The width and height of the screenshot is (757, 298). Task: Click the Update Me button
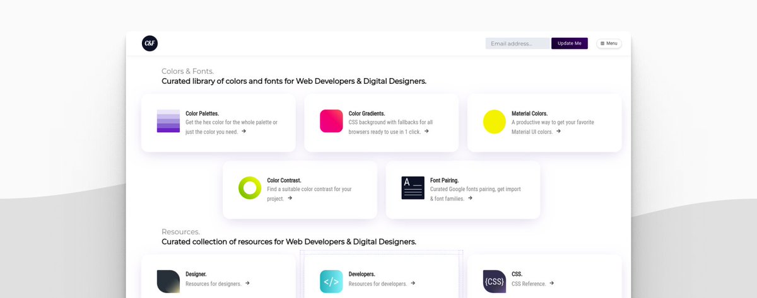(570, 43)
